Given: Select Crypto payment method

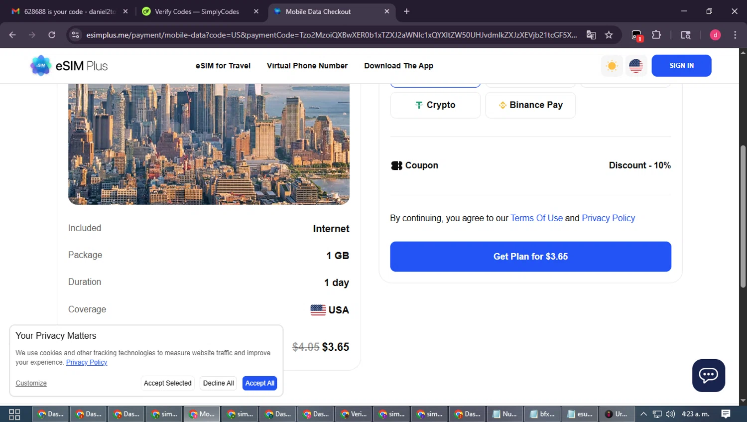Looking at the screenshot, I should (435, 105).
